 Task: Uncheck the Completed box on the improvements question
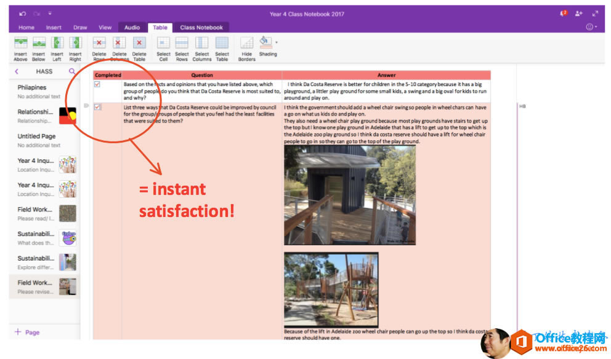97,106
